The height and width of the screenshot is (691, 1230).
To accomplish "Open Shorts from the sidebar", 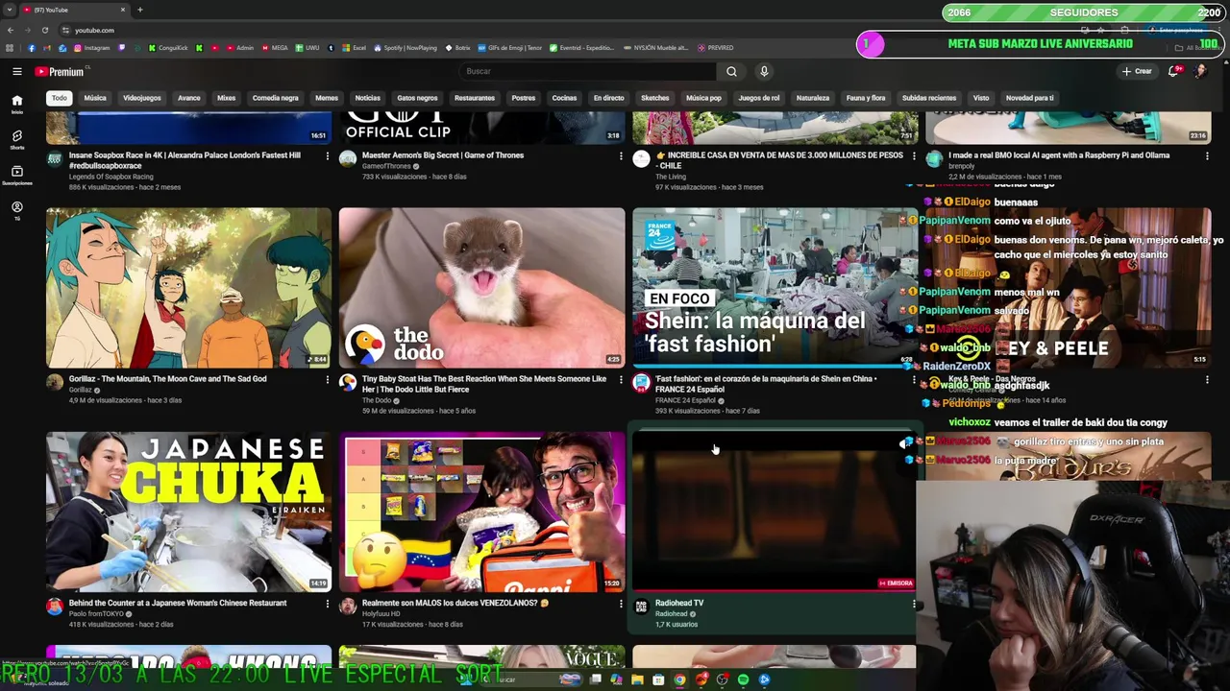I will pos(17,140).
